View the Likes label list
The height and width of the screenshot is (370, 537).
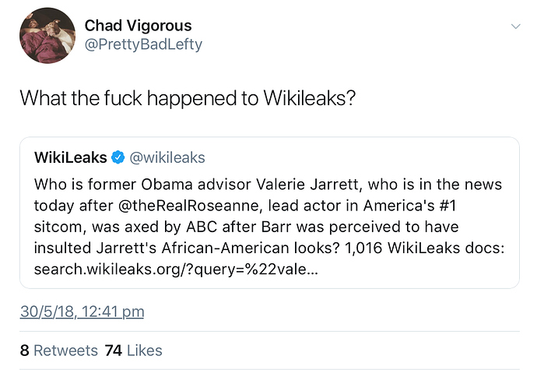[x=144, y=351]
